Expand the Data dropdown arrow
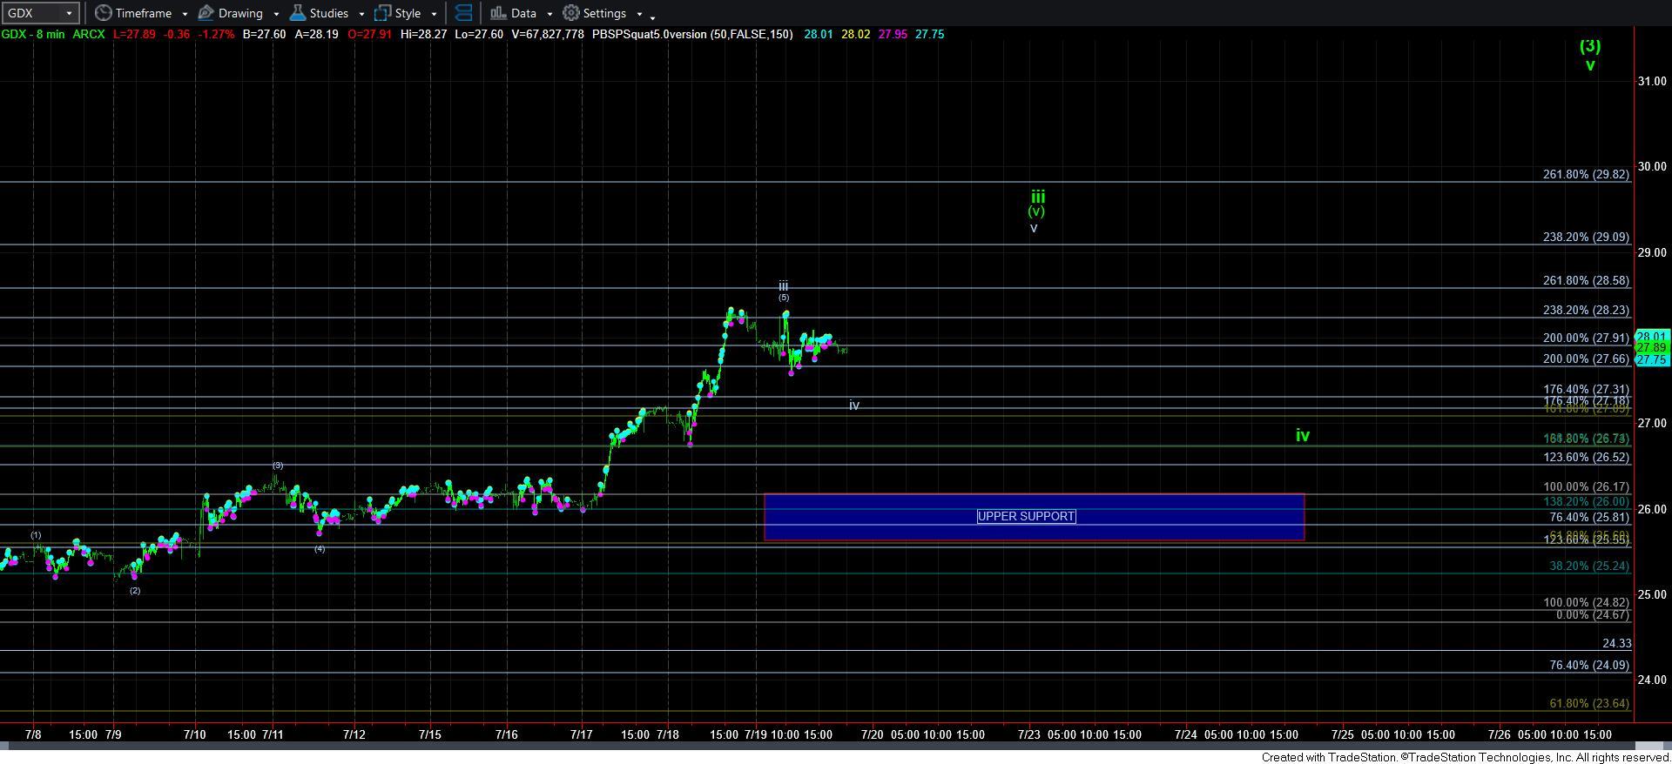1672x764 pixels. (549, 14)
